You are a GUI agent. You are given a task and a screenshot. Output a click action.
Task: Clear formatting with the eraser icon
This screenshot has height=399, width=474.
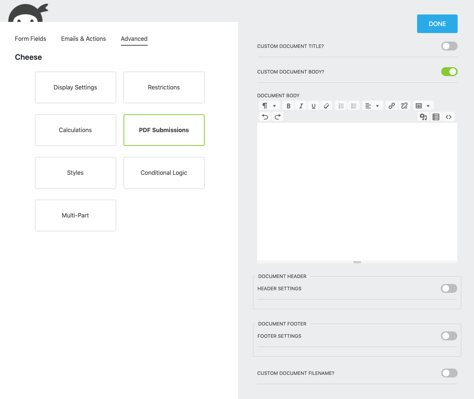click(x=326, y=105)
